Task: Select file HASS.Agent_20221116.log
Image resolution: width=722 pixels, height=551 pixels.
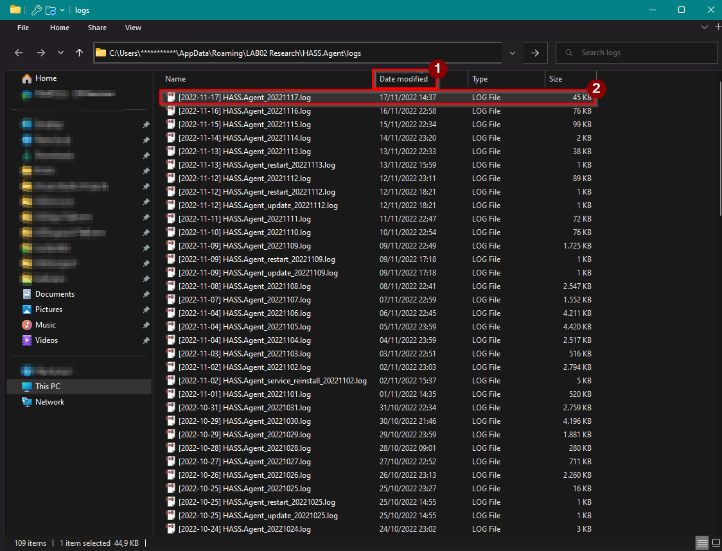Action: (245, 111)
